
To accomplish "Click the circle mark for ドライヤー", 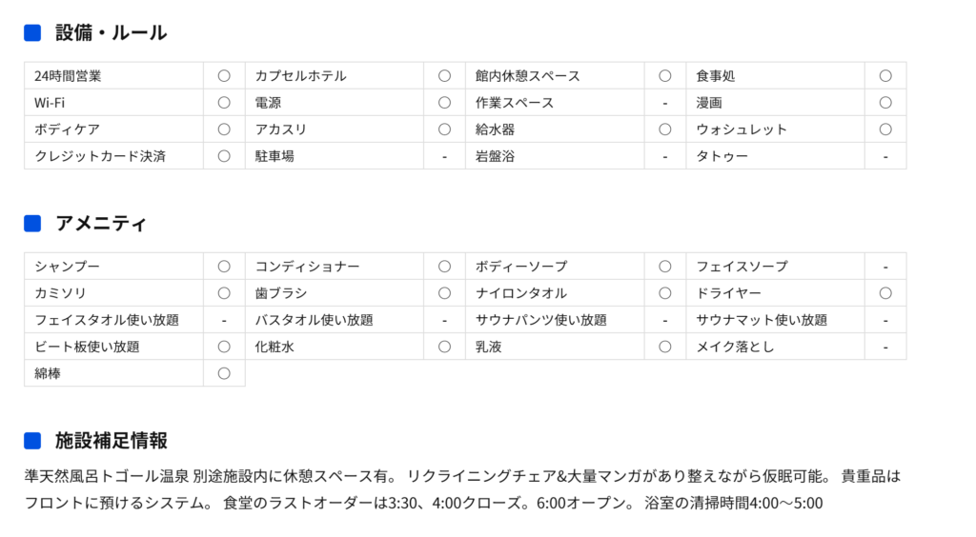I will tap(885, 293).
